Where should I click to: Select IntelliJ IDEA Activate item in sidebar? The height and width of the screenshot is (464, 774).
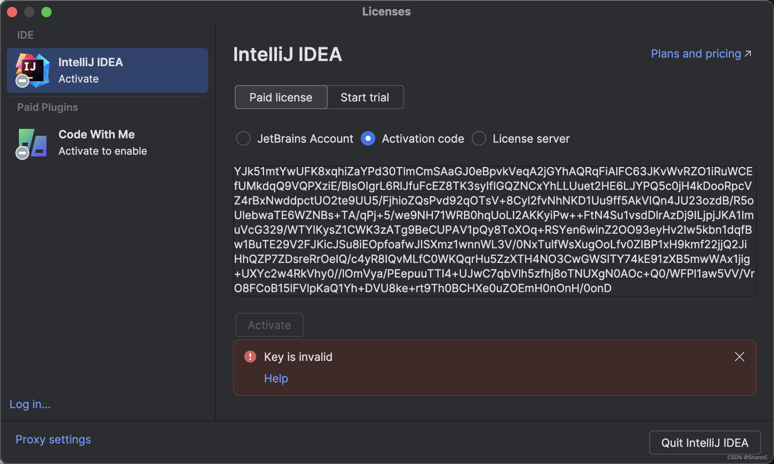click(107, 70)
